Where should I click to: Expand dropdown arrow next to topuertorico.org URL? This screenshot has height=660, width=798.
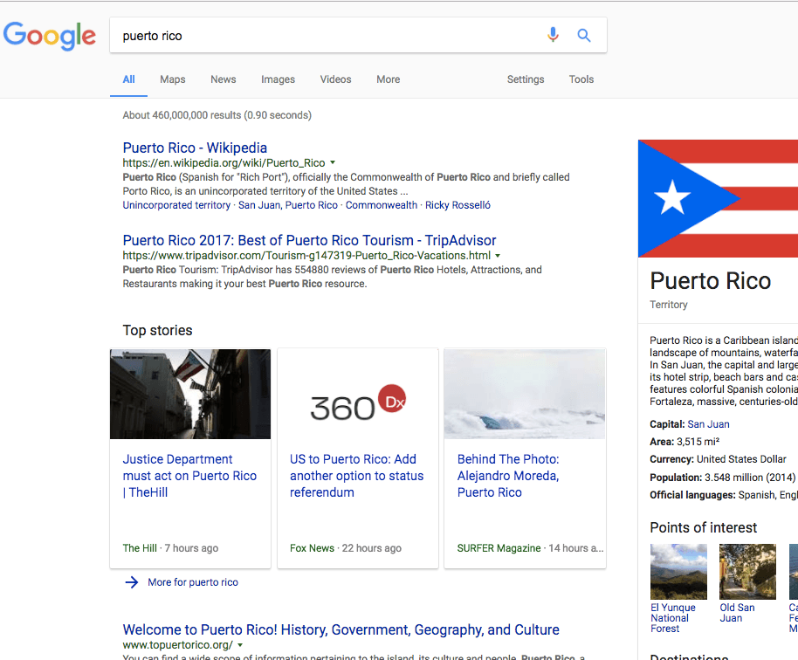tap(240, 645)
